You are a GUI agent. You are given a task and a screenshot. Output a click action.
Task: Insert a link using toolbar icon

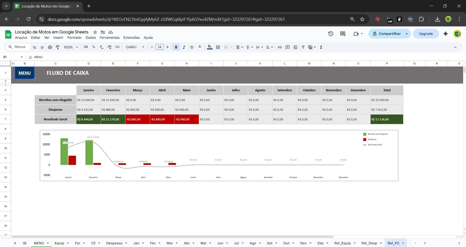pyautogui.click(x=280, y=47)
